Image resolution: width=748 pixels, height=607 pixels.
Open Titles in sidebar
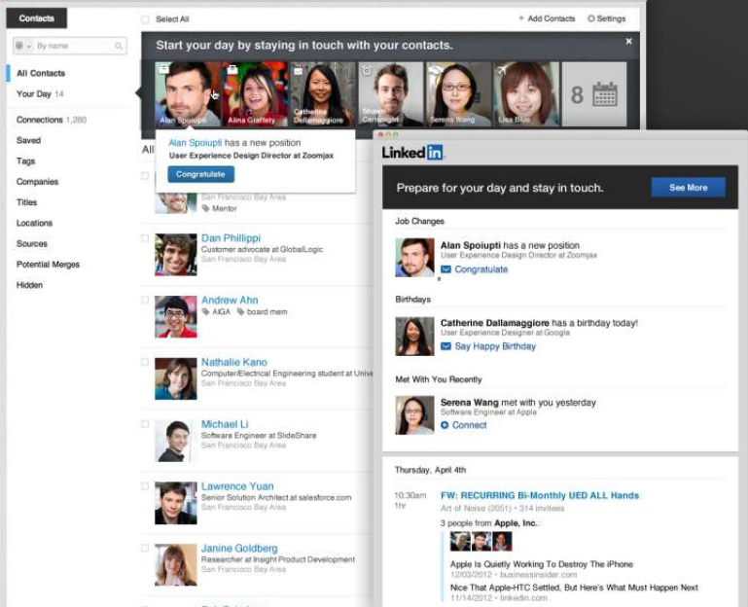point(26,202)
